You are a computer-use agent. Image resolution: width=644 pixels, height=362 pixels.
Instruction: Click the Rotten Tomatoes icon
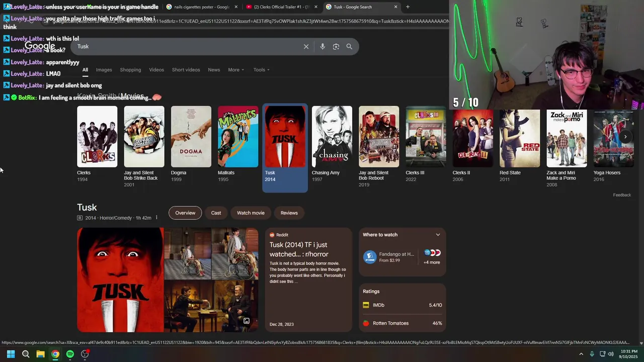[x=366, y=323]
